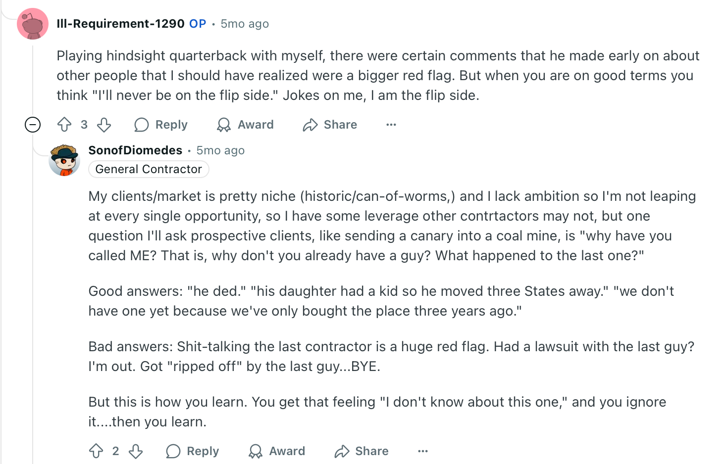727x464 pixels.
Task: Upvote Ill-Requirement-1290's comment
Action: [64, 125]
